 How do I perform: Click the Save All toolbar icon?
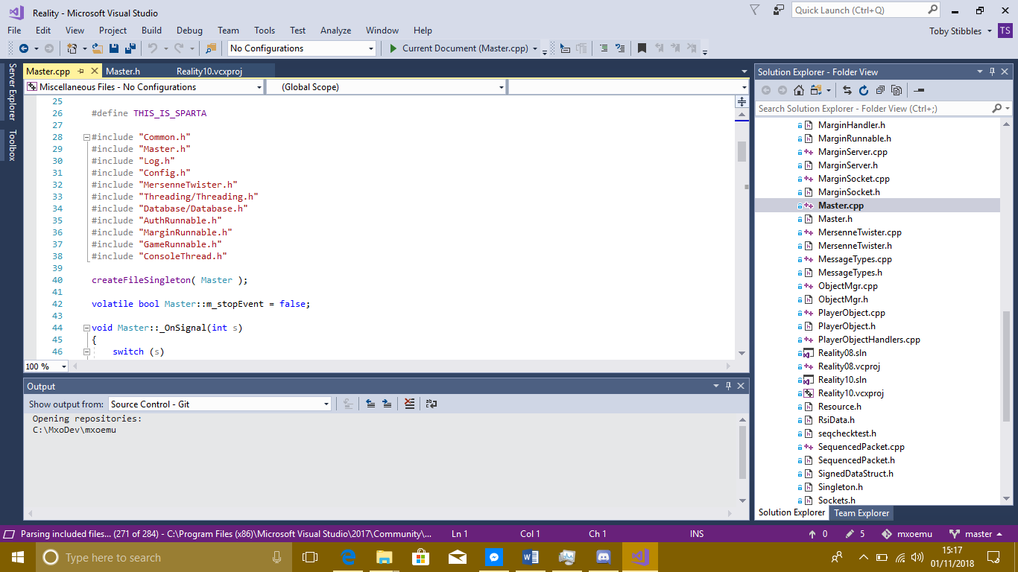(130, 48)
